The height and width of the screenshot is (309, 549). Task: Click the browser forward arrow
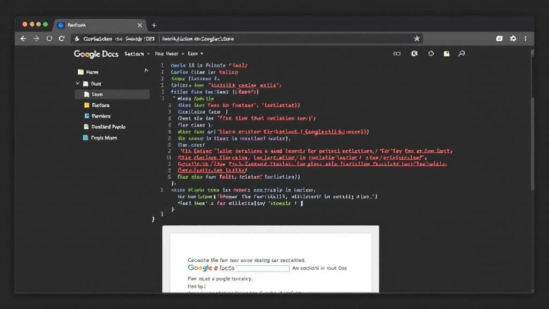point(36,39)
